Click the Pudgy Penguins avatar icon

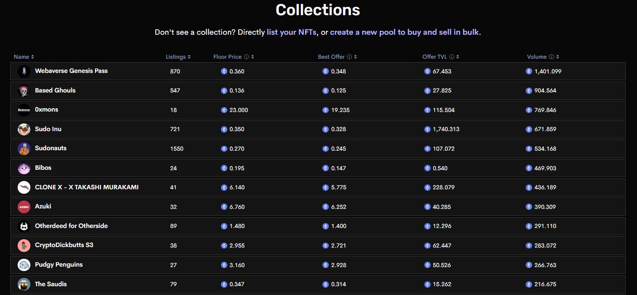click(x=24, y=265)
